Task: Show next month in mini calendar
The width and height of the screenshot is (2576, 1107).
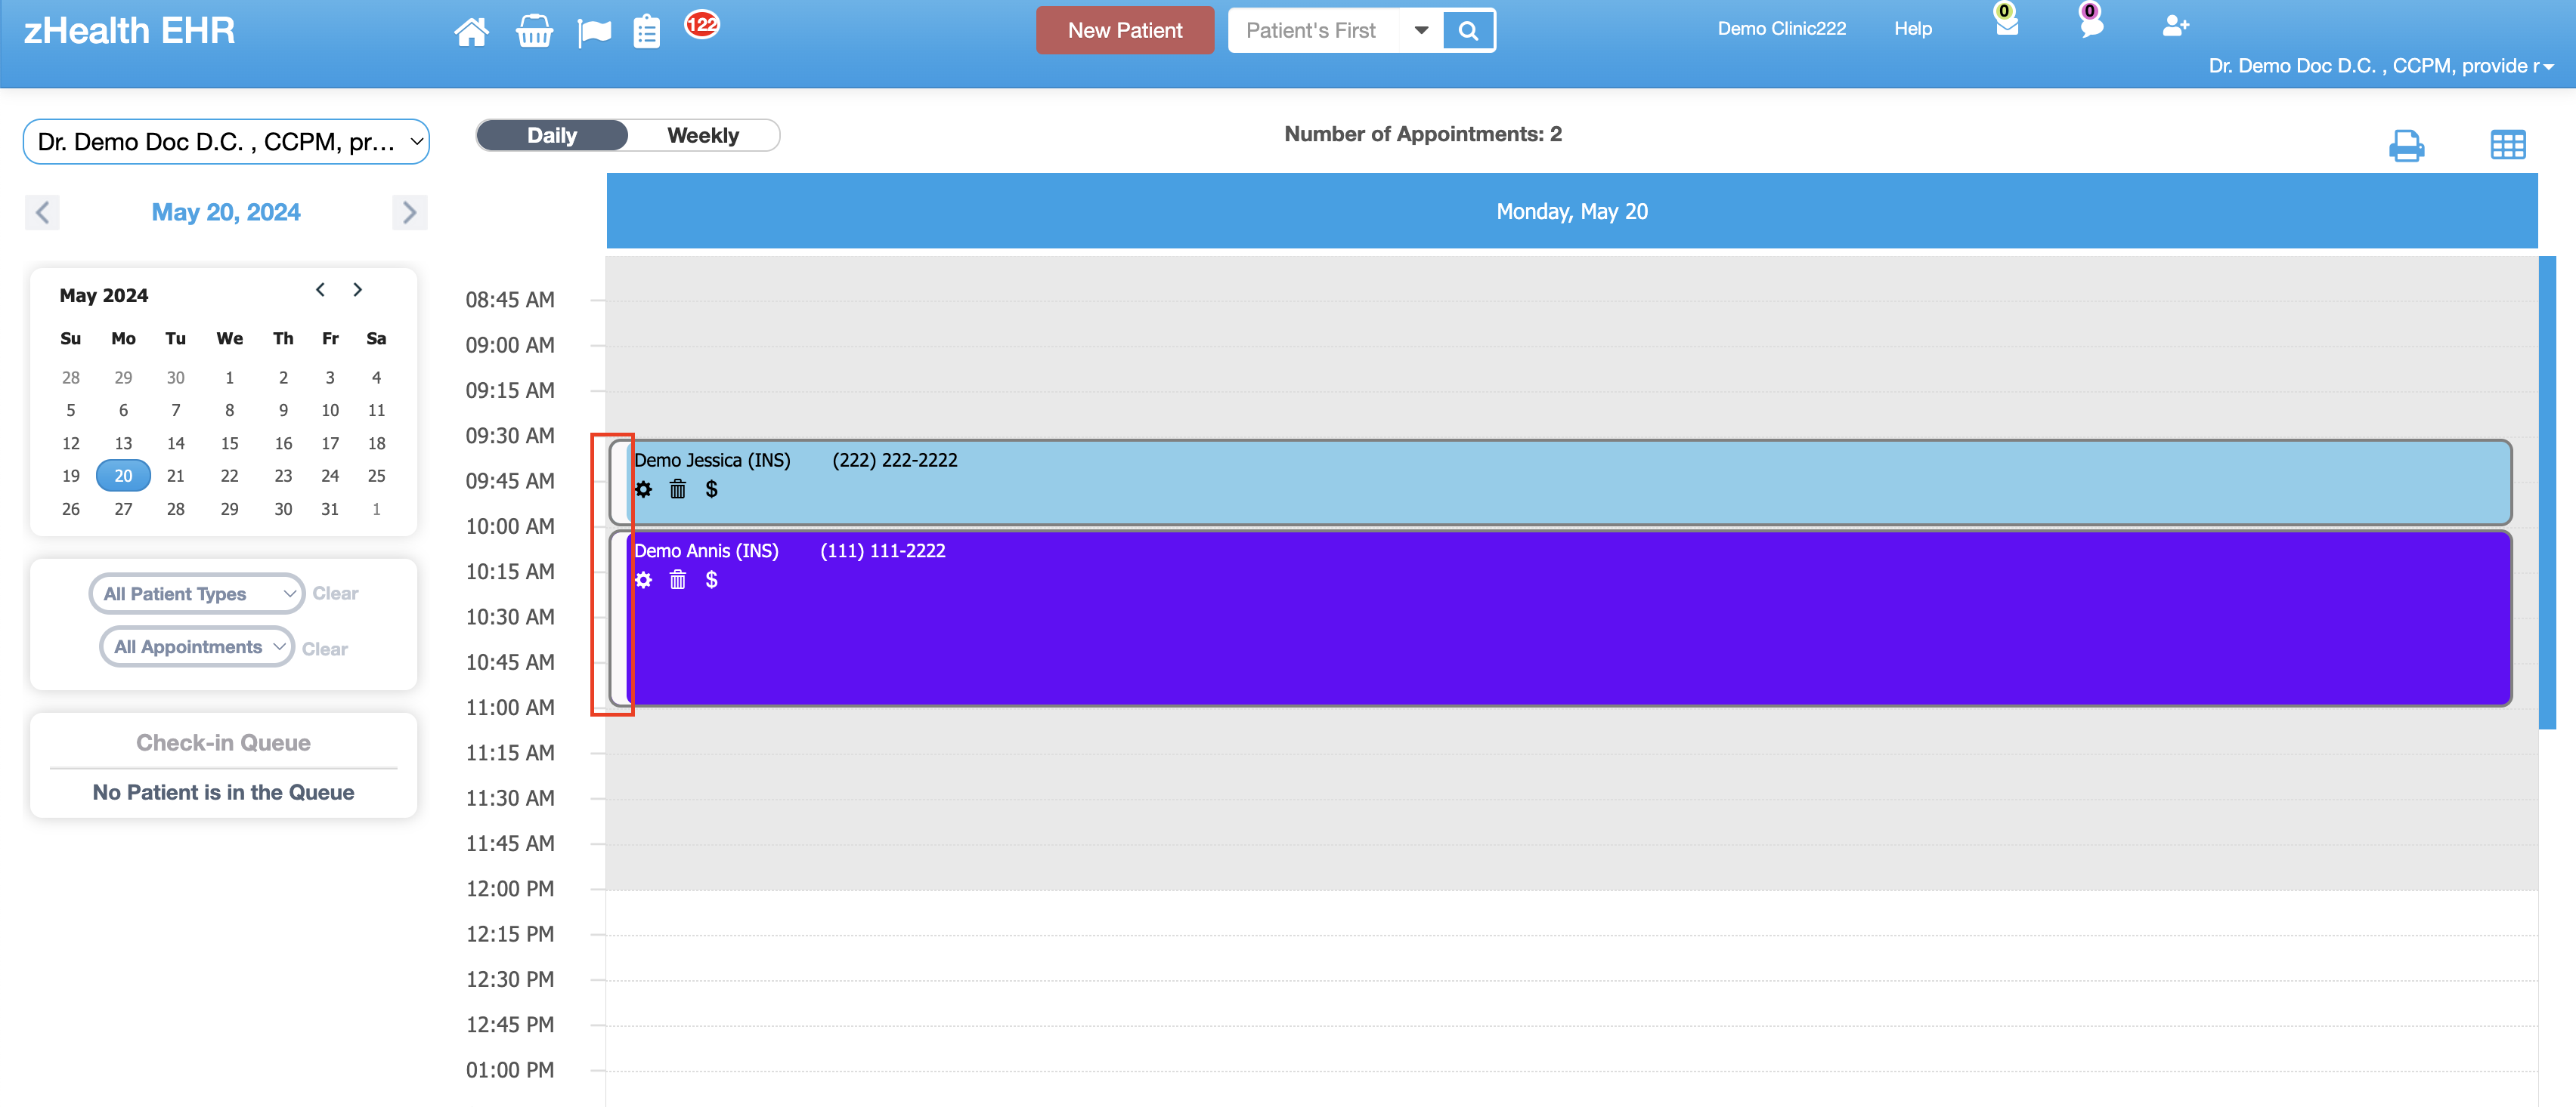Action: [357, 290]
